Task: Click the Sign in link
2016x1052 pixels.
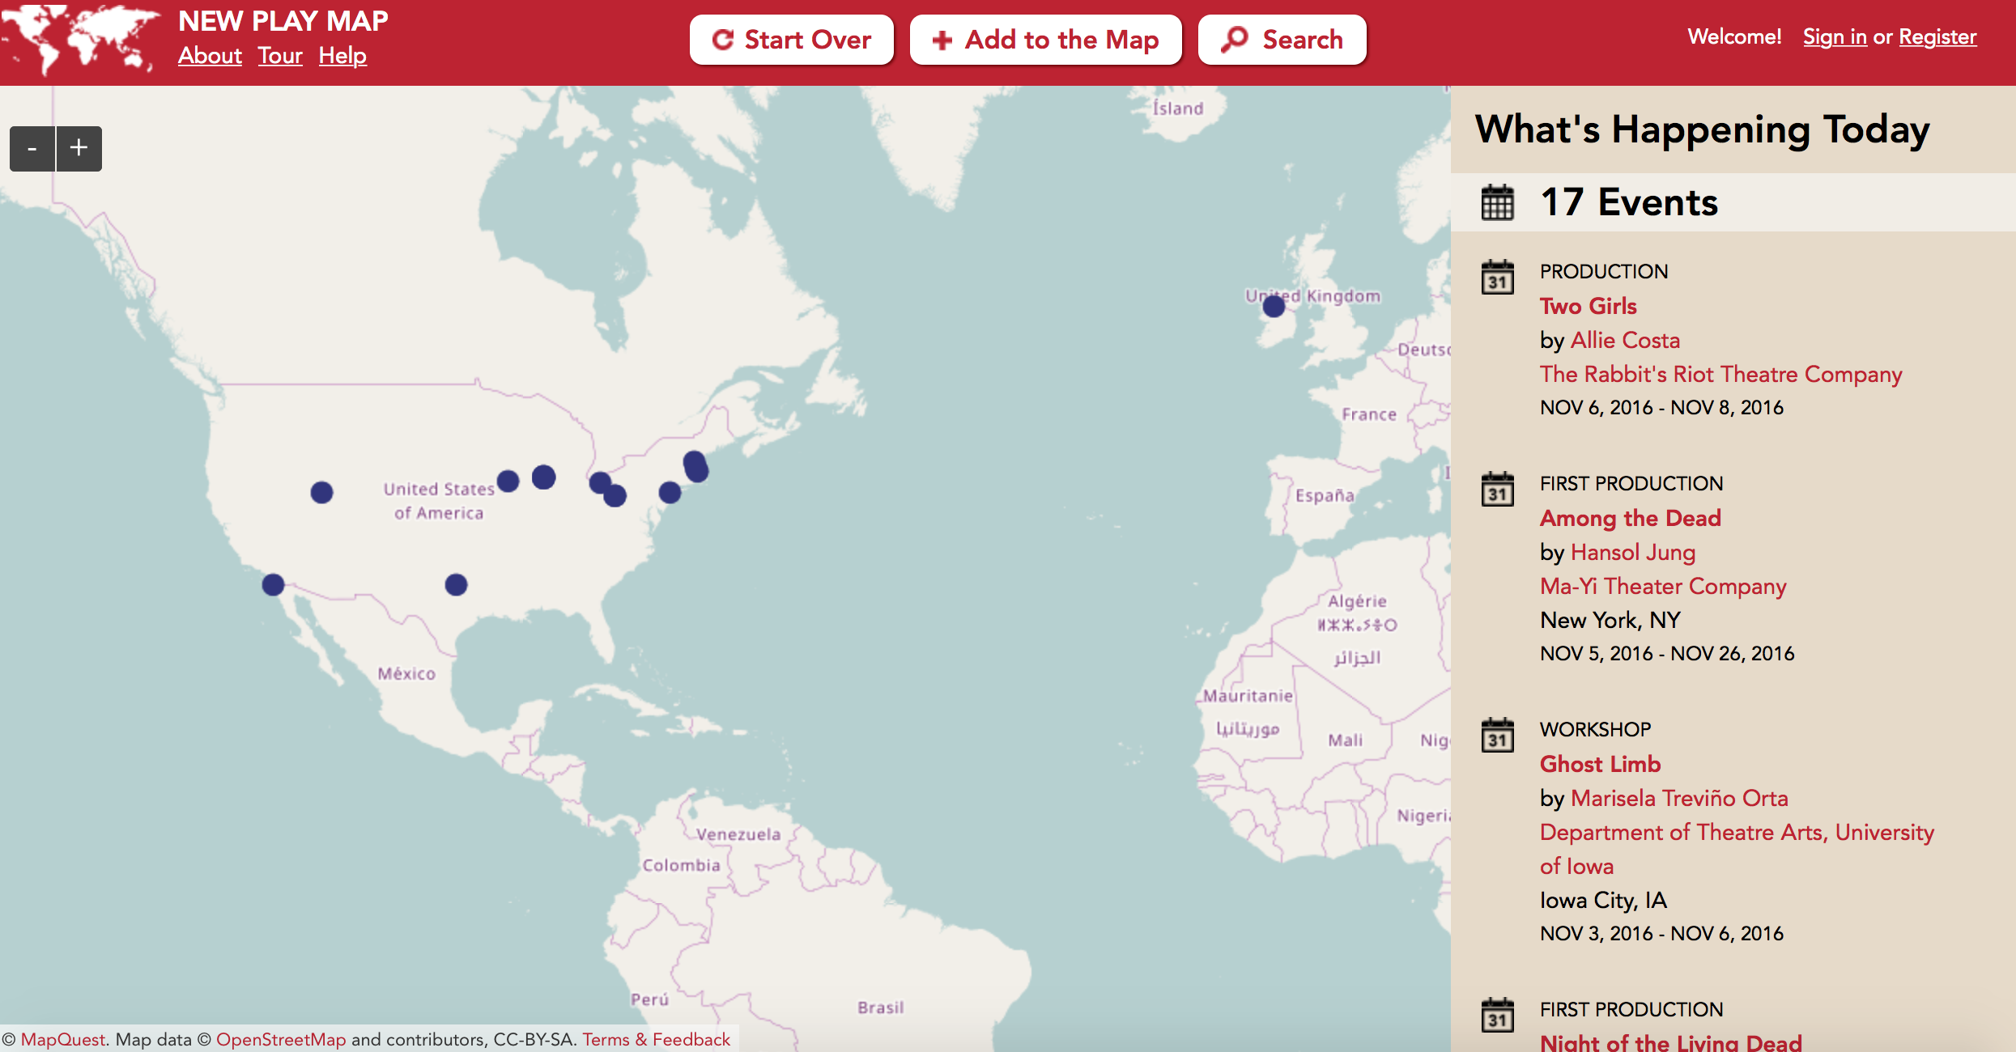Action: point(1834,37)
